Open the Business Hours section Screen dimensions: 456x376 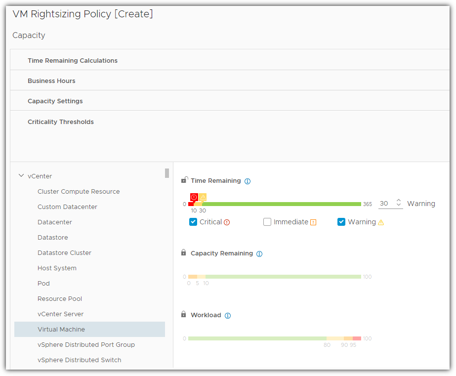pyautogui.click(x=51, y=81)
